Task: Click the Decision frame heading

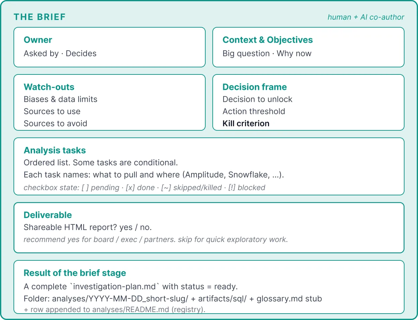Action: [255, 87]
